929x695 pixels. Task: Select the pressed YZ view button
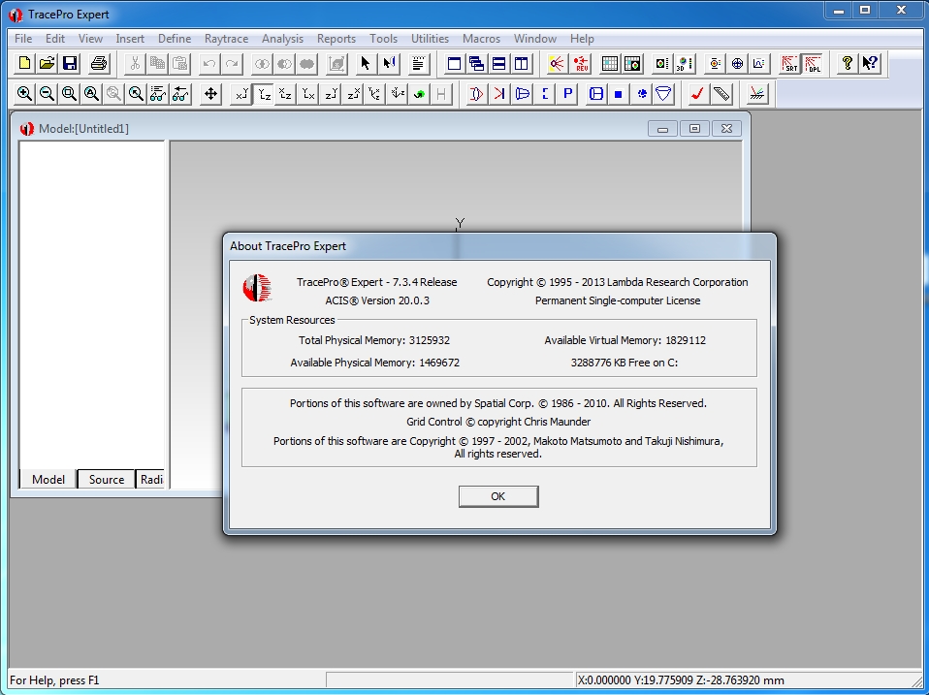point(264,93)
